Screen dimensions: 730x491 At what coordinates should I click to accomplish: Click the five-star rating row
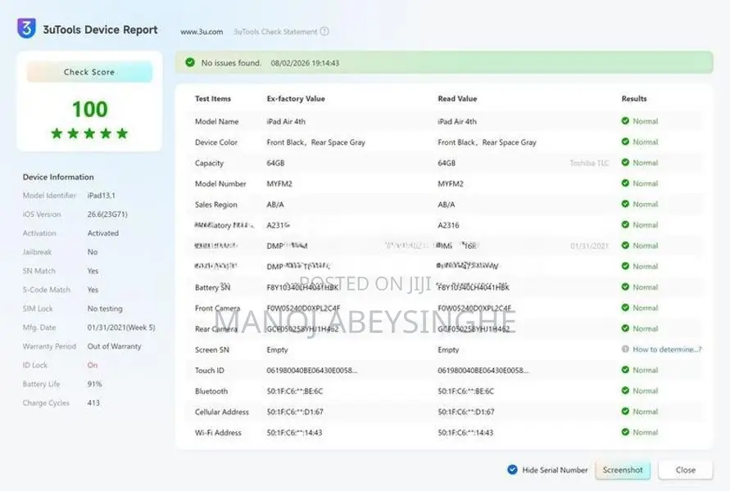tap(89, 133)
